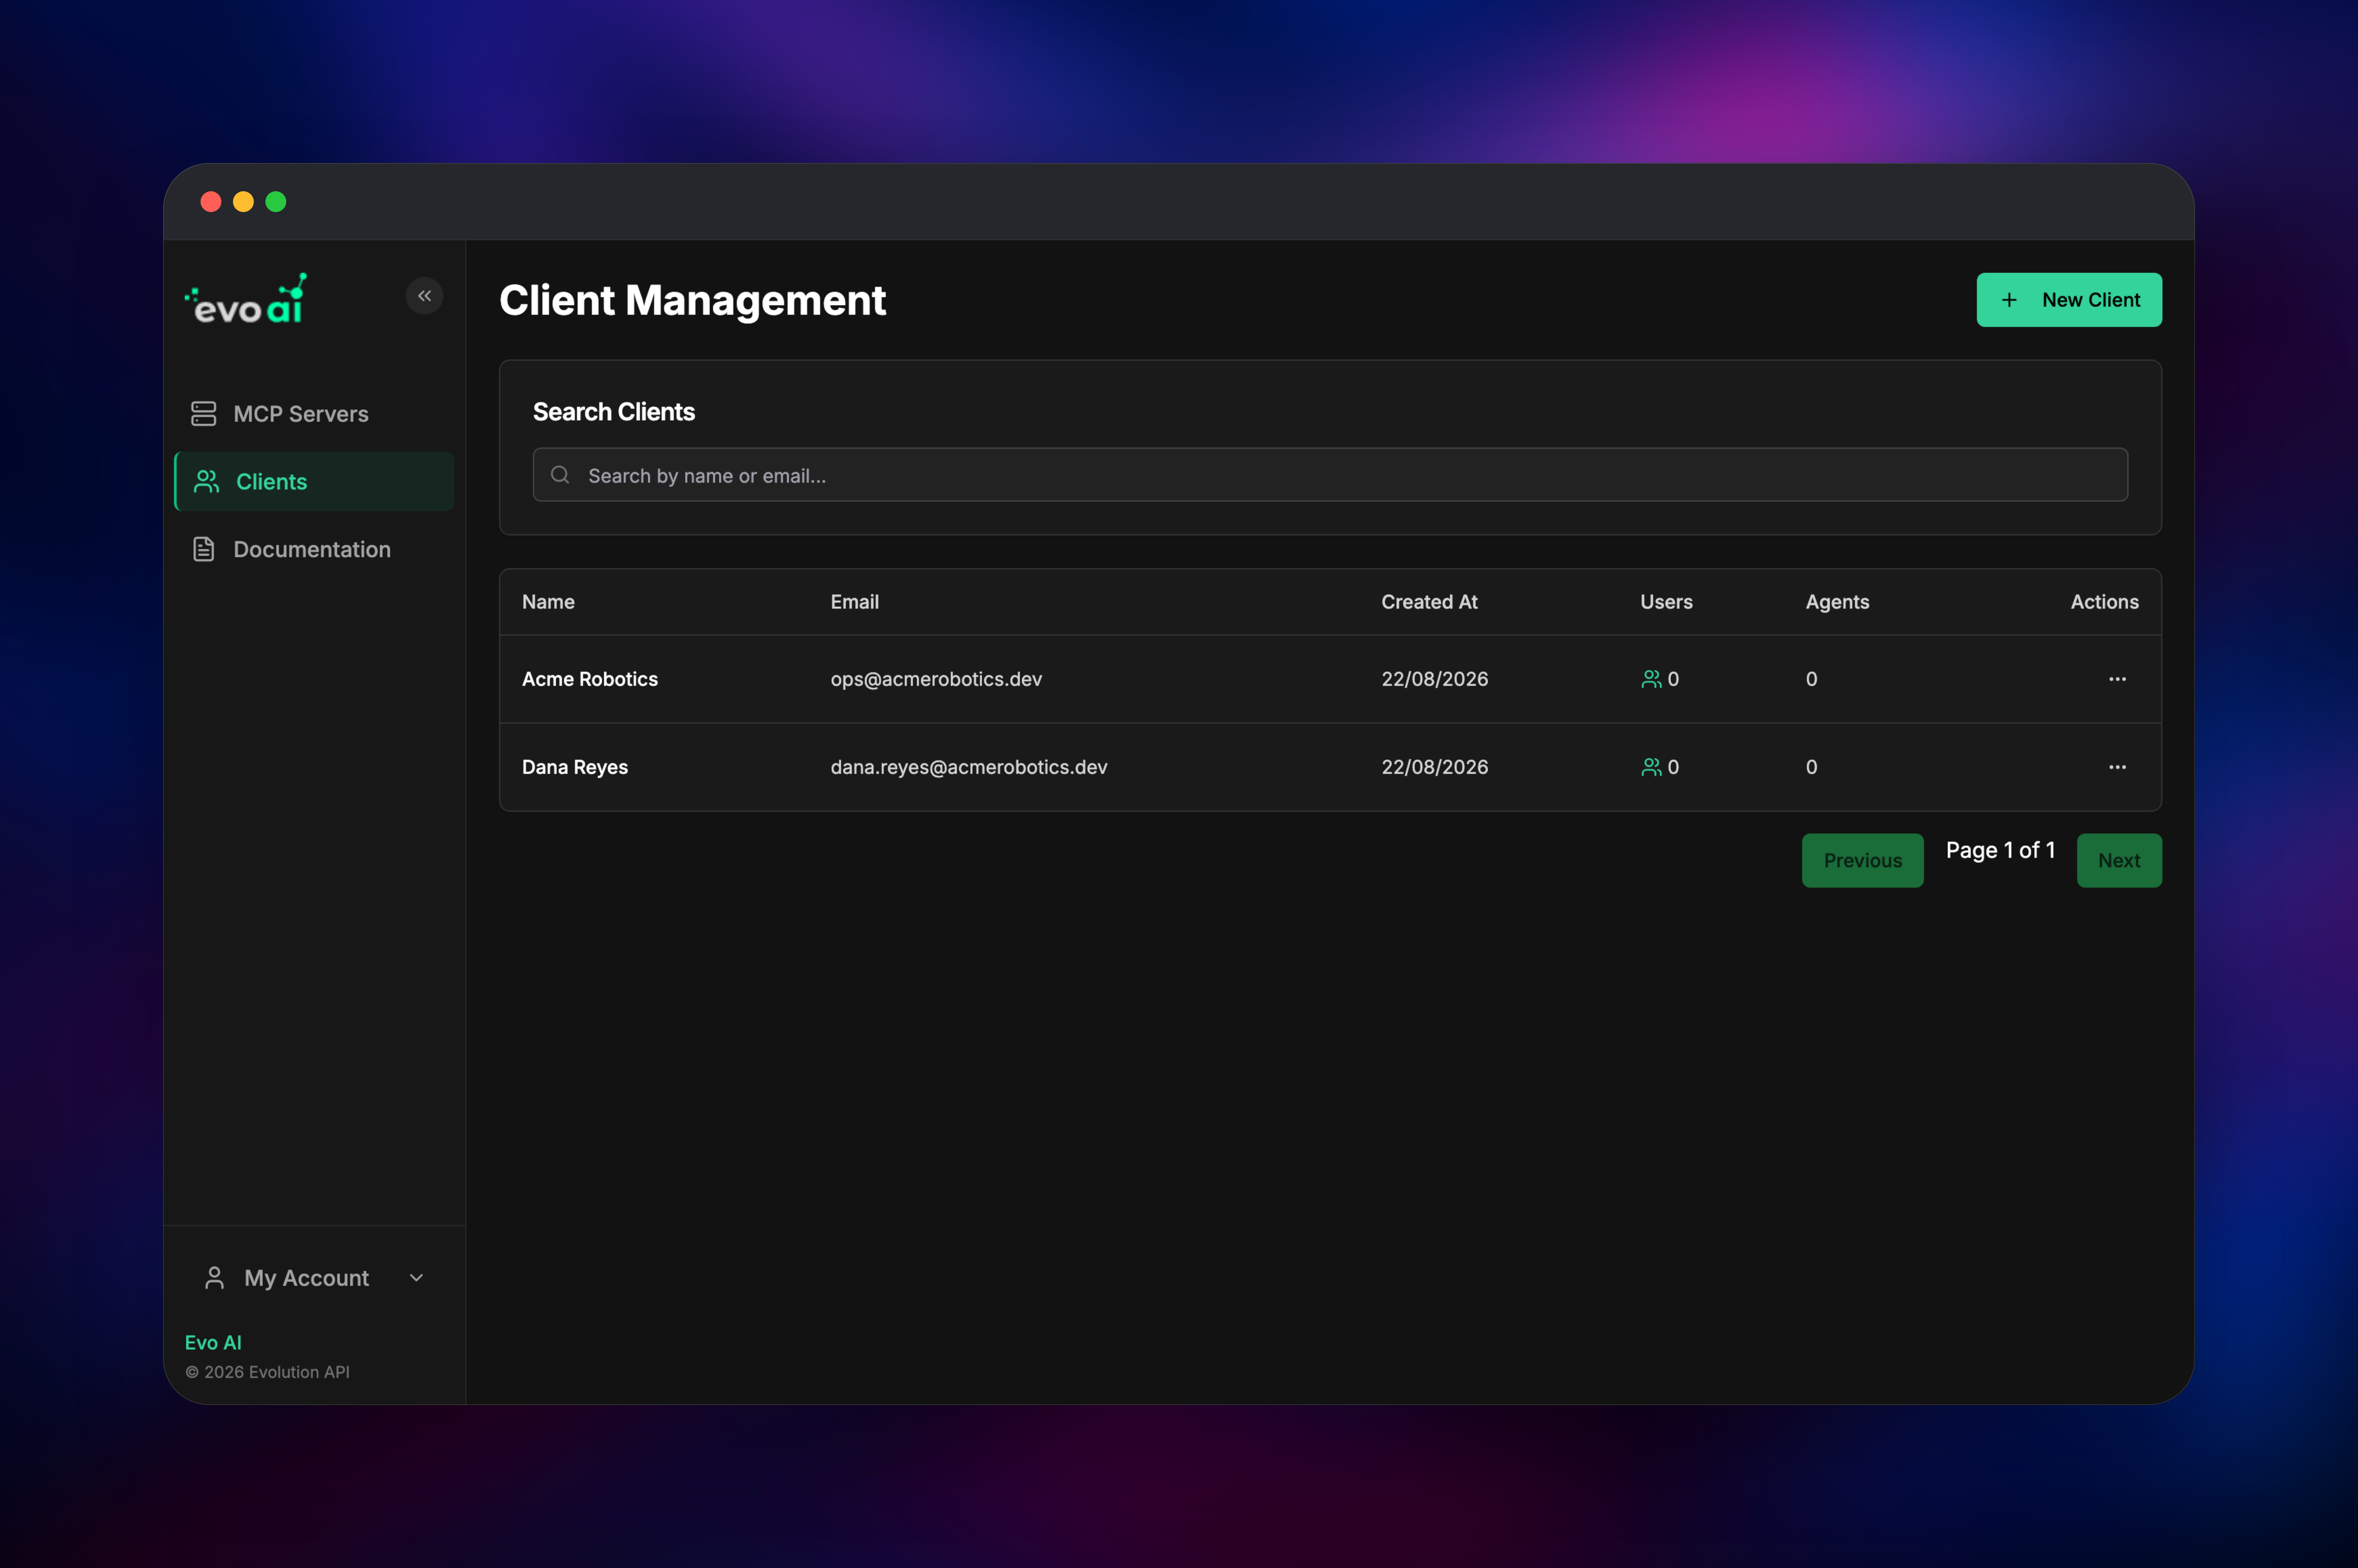Image resolution: width=2358 pixels, height=1568 pixels.
Task: Click the Created At column header
Action: pos(1429,602)
